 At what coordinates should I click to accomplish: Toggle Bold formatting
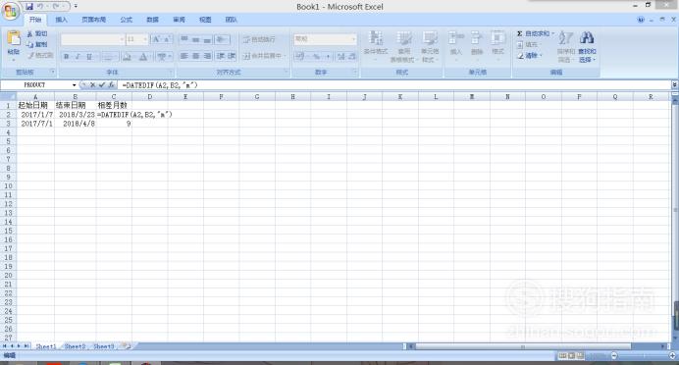[67, 56]
